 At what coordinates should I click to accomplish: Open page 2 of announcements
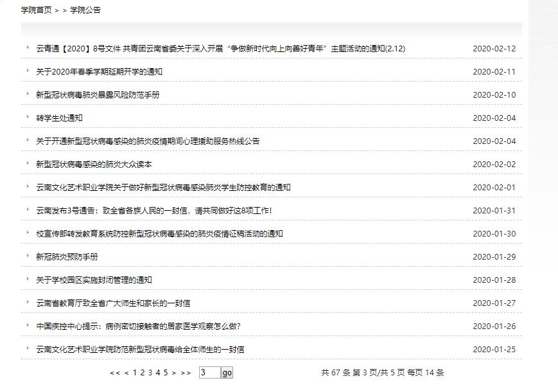pos(143,373)
